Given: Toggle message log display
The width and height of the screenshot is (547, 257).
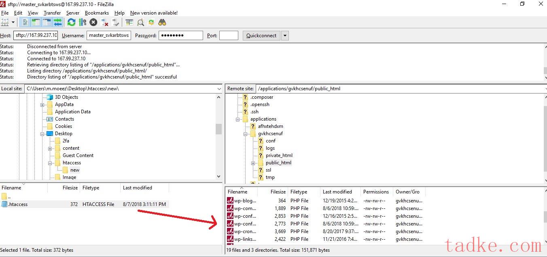Looking at the screenshot, I should 25,22.
